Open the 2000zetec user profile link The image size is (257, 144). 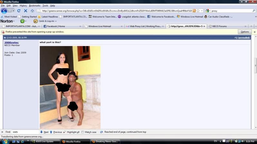pos(11,42)
